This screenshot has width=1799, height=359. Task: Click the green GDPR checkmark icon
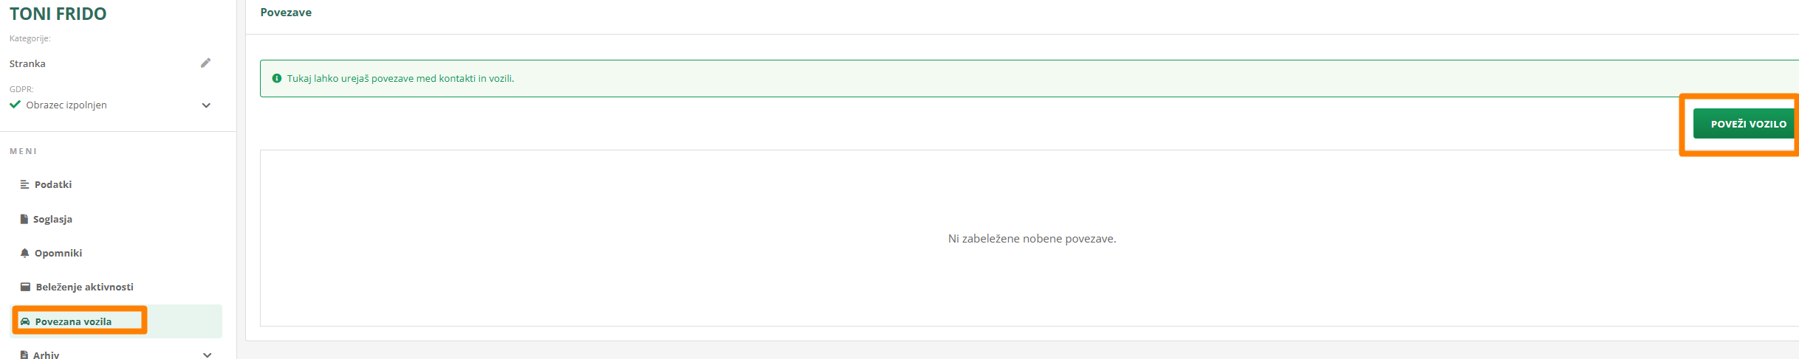point(15,105)
